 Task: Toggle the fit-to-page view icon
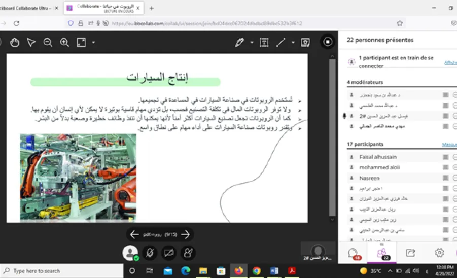coord(81,43)
